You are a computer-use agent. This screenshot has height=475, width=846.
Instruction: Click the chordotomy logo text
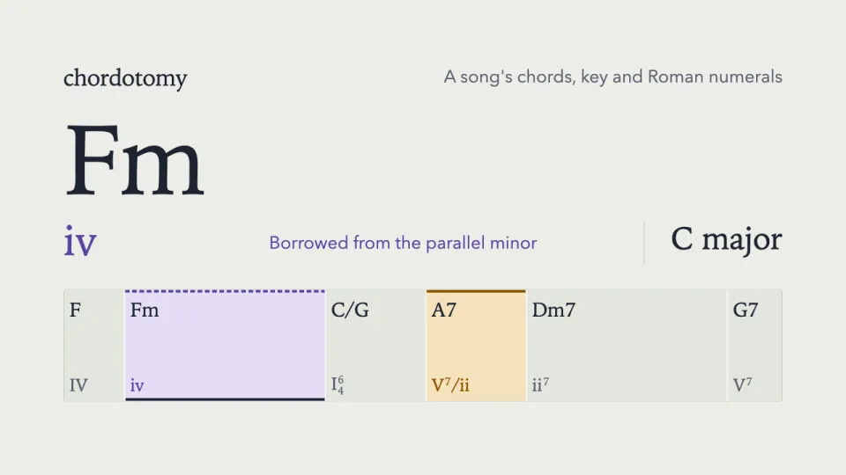point(125,78)
